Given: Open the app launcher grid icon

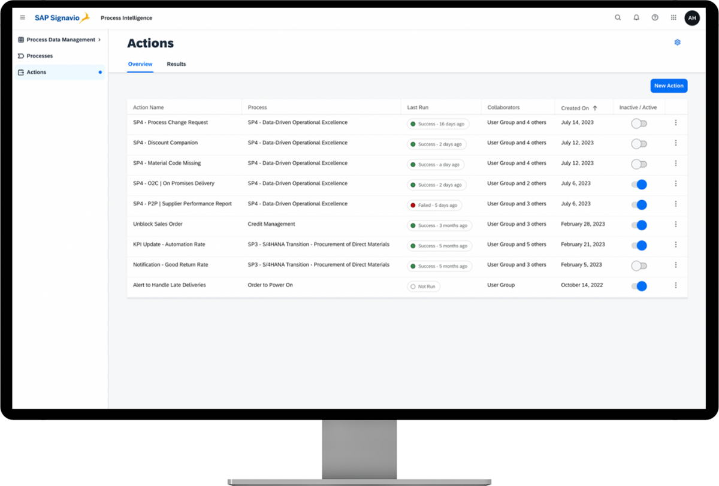Looking at the screenshot, I should click(673, 17).
